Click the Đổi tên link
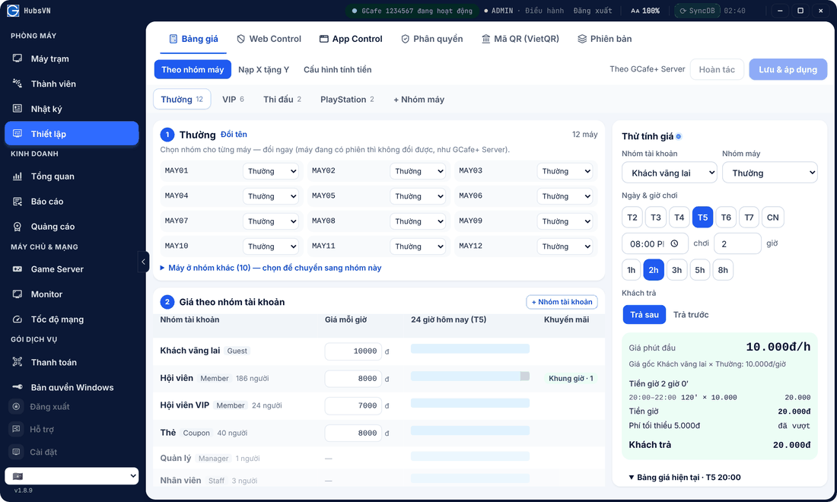 234,135
